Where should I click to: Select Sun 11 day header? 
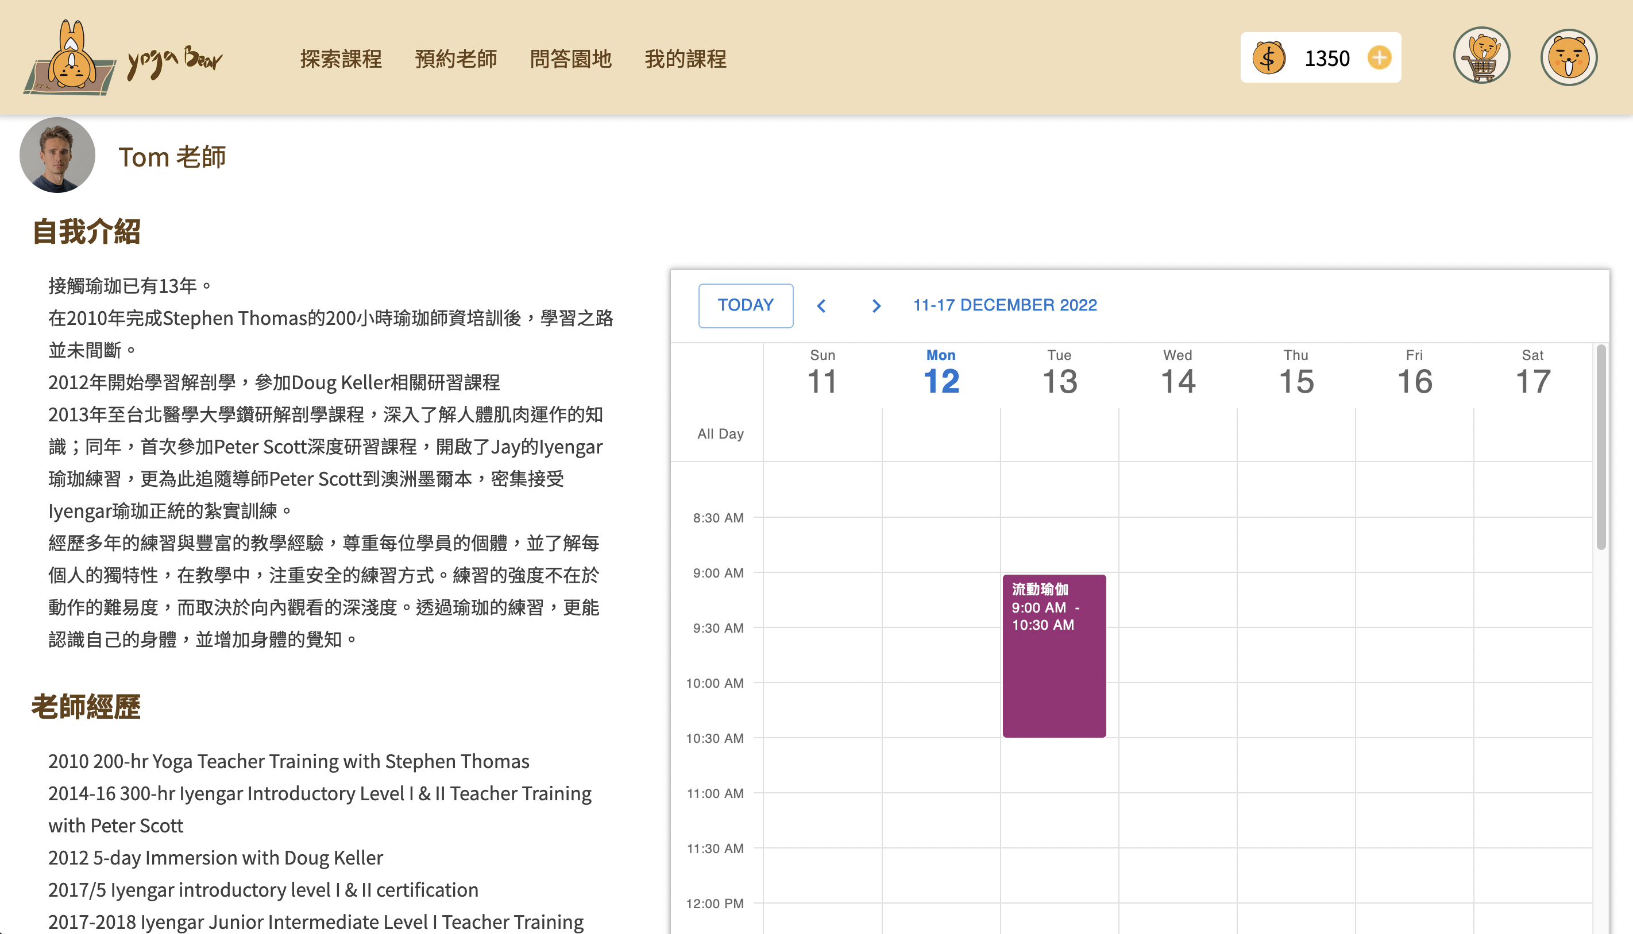point(822,373)
